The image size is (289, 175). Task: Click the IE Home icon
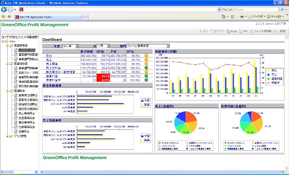223,17
